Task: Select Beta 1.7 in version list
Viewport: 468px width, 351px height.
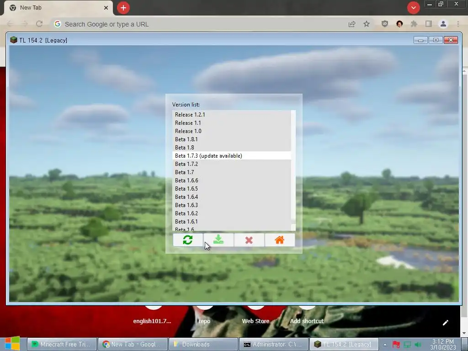Action: pos(232,172)
